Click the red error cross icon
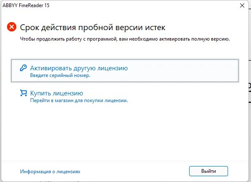Screen dimensions: 251x182 [x=12, y=27]
